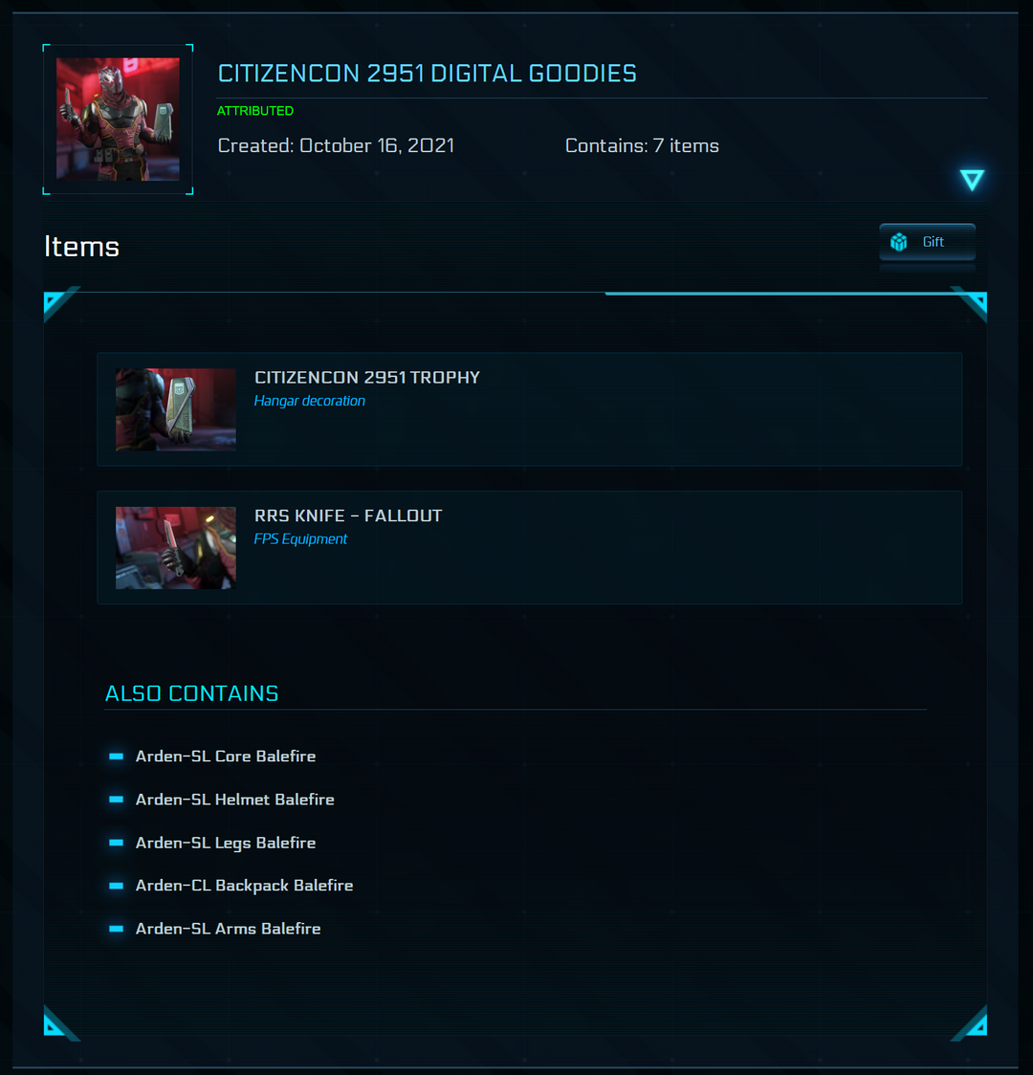Click the FPS Equipment label
The height and width of the screenshot is (1075, 1033).
pos(300,539)
